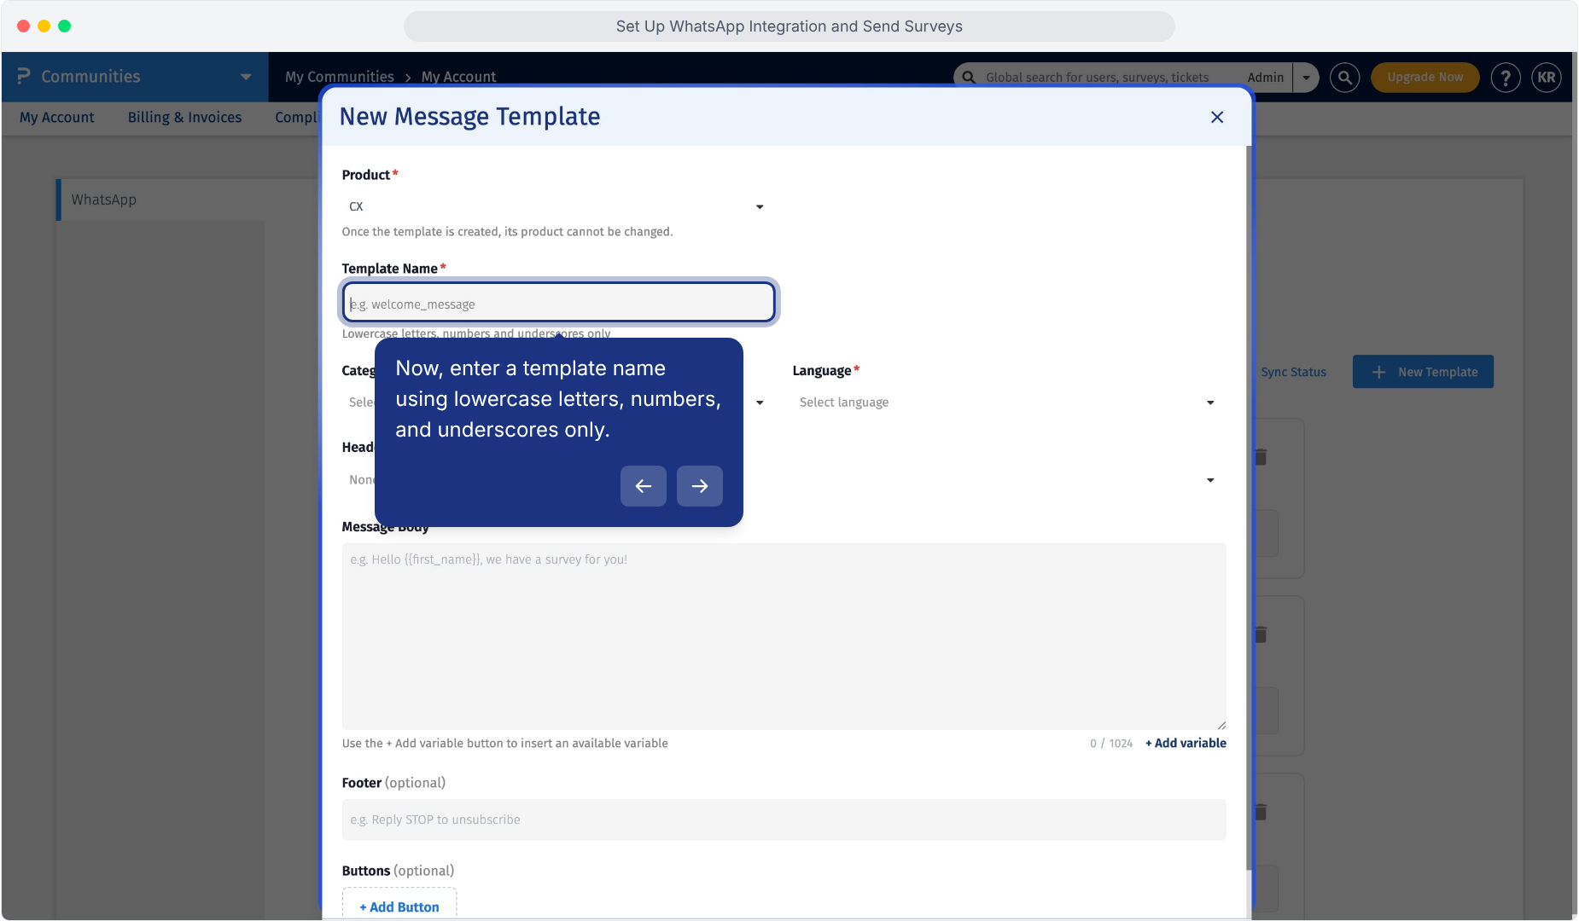This screenshot has height=921, width=1579.
Task: Click the third template trash icon
Action: point(1261,812)
